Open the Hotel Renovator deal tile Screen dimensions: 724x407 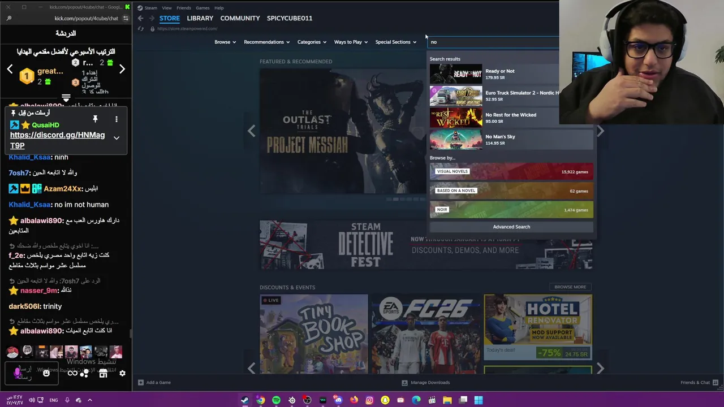[x=538, y=327]
